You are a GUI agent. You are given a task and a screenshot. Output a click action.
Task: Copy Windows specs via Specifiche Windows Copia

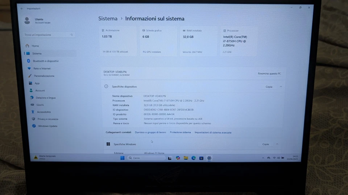coord(265,144)
